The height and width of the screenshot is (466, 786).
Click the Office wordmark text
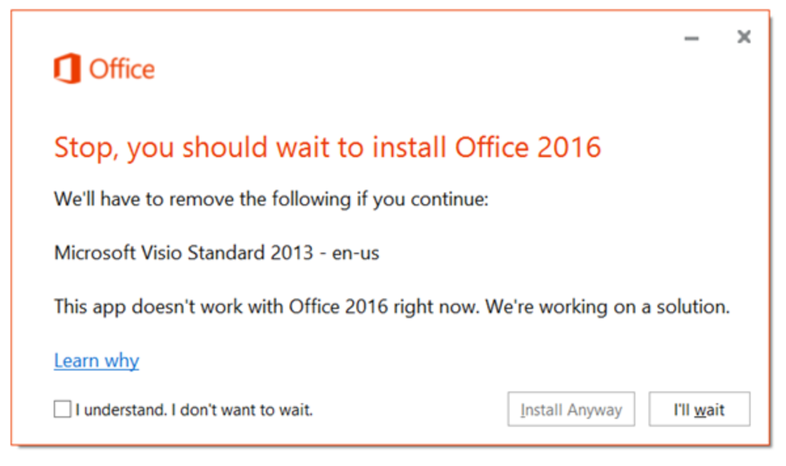[122, 69]
